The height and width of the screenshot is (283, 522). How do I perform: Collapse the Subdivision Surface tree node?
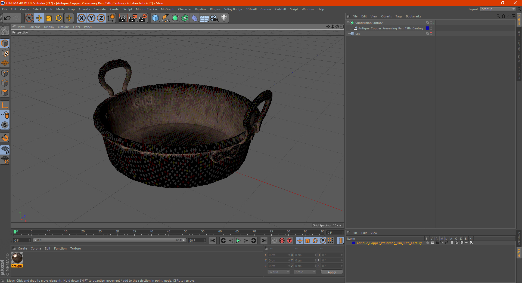coord(348,23)
